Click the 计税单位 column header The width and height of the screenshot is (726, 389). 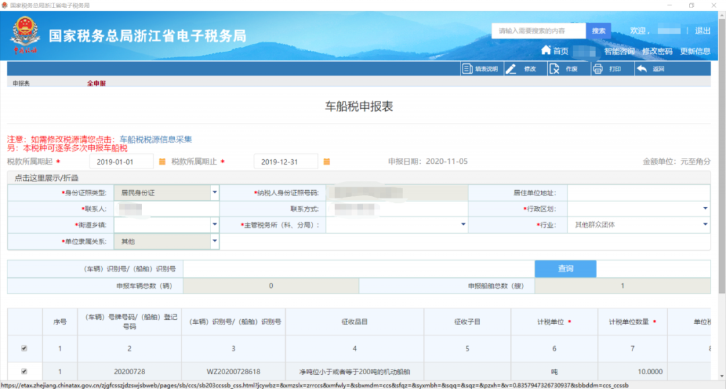point(554,322)
